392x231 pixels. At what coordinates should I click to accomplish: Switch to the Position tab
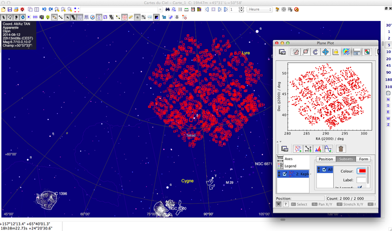pos(325,159)
